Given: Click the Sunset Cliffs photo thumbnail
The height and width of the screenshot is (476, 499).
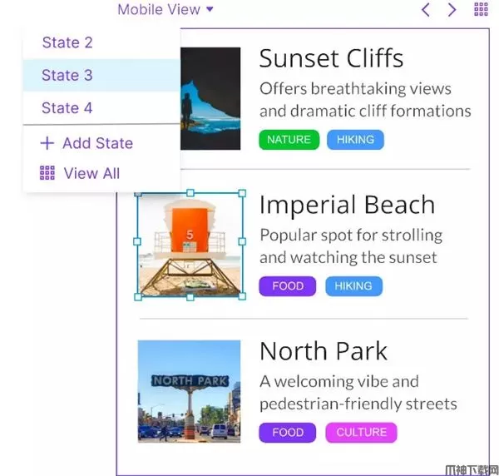Looking at the screenshot, I should [x=210, y=98].
